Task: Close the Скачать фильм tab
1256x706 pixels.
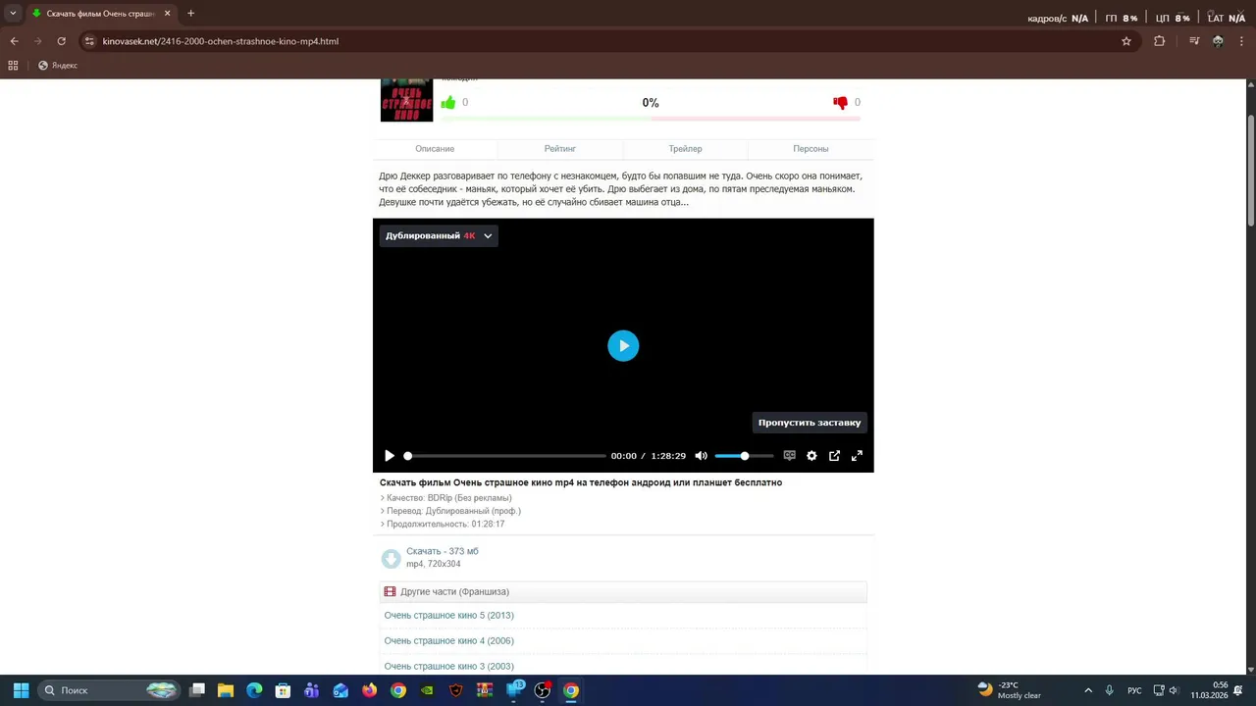Action: point(168,14)
